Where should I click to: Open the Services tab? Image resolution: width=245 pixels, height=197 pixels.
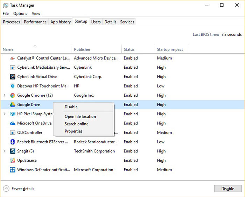point(127,22)
